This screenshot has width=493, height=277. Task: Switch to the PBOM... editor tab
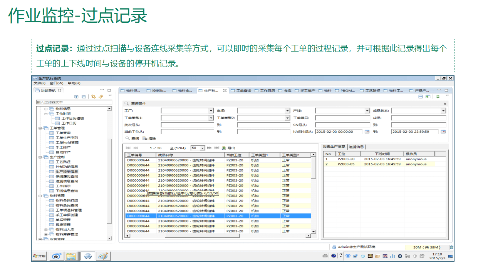tap(345, 91)
